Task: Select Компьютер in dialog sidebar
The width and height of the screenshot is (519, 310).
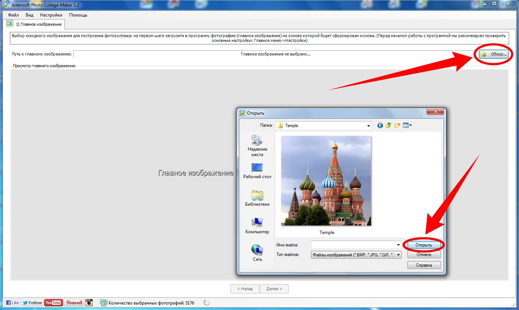Action: (257, 226)
